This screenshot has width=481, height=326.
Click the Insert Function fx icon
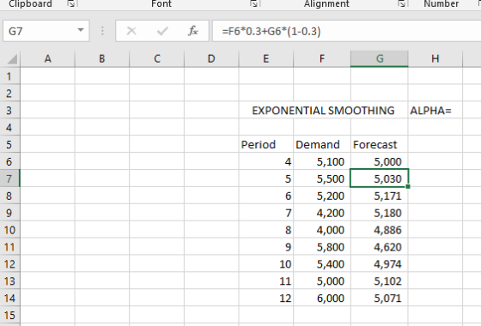pos(193,31)
